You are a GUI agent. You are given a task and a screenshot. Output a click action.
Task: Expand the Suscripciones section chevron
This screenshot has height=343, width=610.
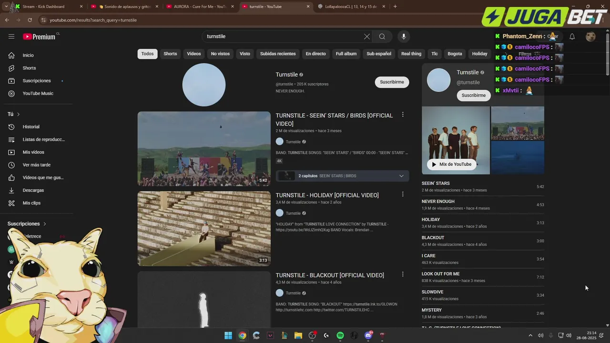pos(45,224)
